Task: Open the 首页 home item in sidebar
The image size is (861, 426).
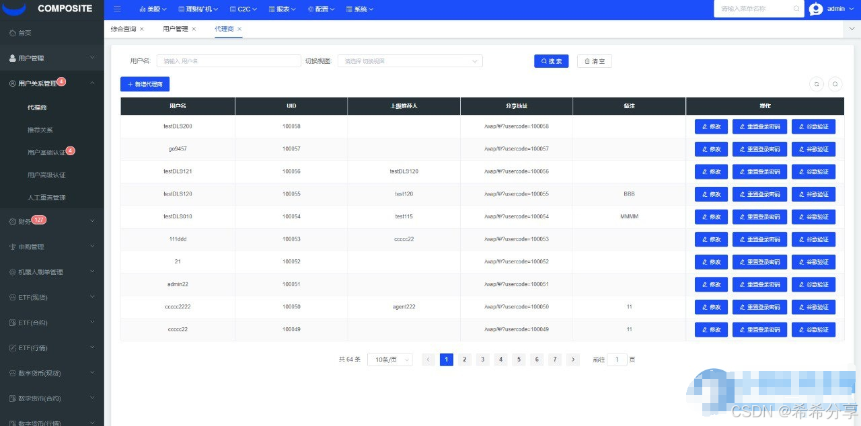Action: pos(25,33)
